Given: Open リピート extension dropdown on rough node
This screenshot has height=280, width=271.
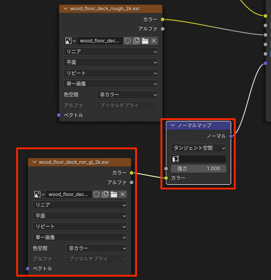Looking at the screenshot, I should [x=111, y=73].
